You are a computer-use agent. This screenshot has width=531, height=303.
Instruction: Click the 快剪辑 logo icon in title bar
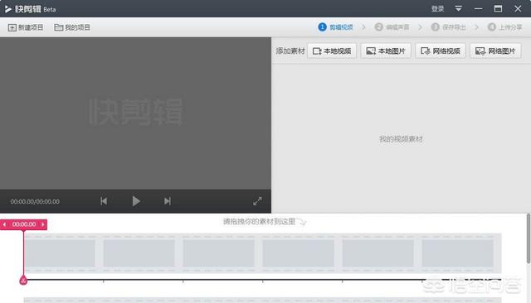point(7,9)
